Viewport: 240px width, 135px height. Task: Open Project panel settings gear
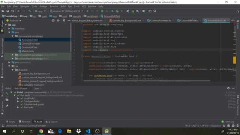click(x=64, y=21)
